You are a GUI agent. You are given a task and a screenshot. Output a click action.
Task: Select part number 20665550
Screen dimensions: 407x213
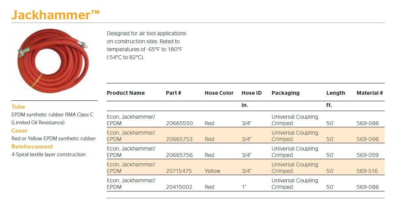tap(179, 123)
